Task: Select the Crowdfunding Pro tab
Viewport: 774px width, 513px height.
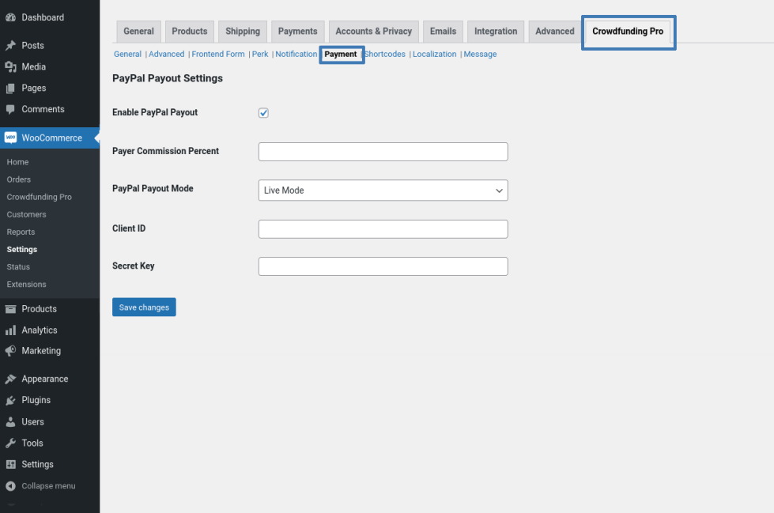Action: 628,32
